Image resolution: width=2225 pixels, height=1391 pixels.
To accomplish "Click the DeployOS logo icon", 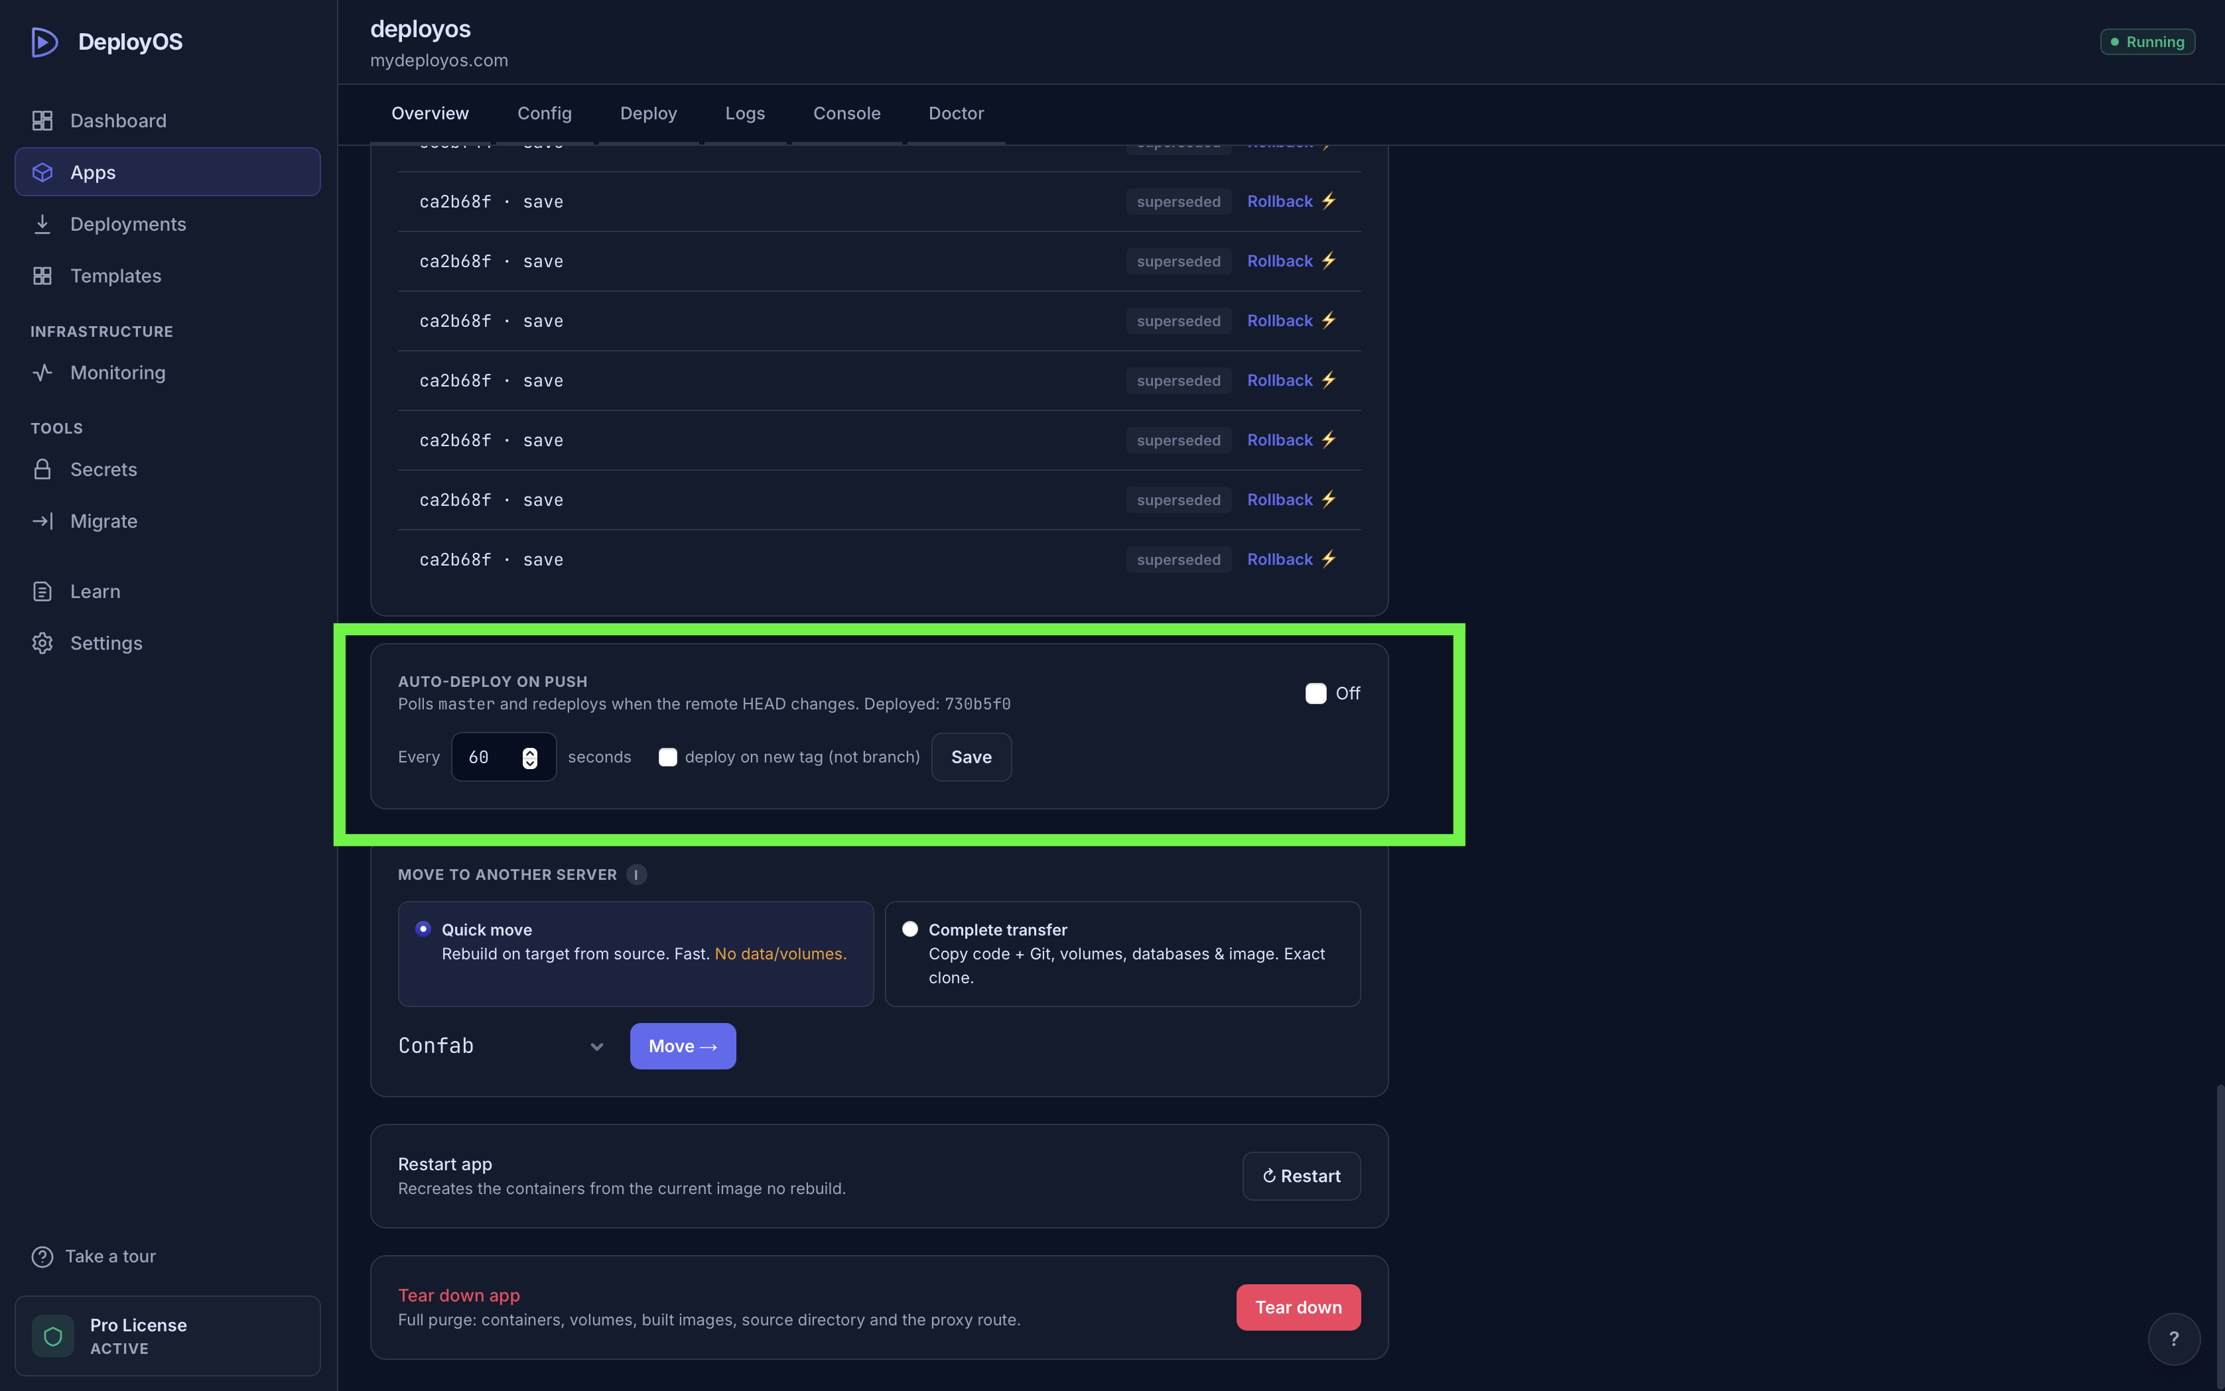I will [x=44, y=42].
